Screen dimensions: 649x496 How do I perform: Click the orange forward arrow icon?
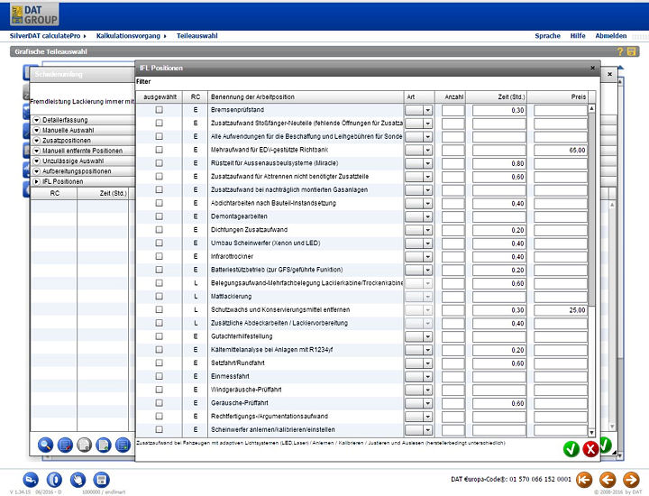[631, 480]
